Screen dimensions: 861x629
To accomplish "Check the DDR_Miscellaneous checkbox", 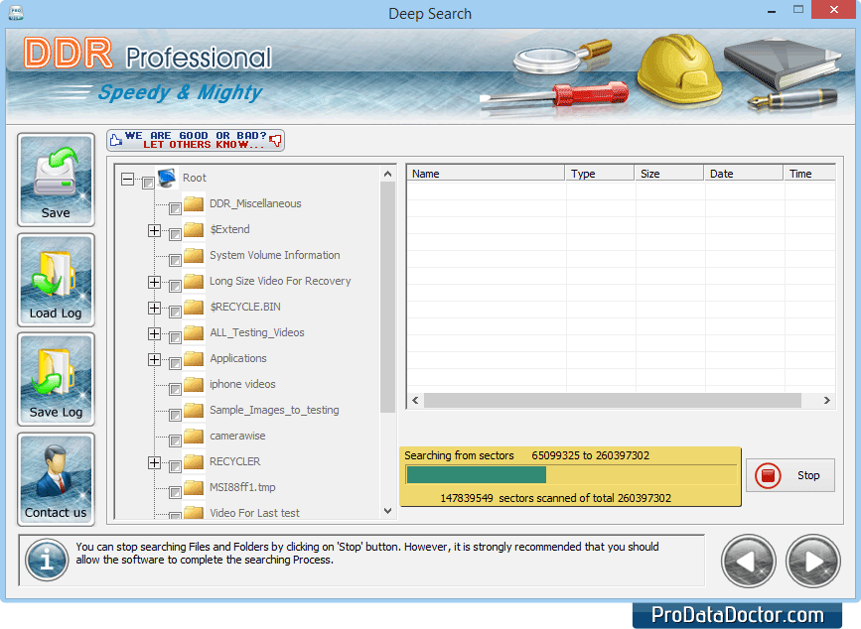I will (x=175, y=208).
